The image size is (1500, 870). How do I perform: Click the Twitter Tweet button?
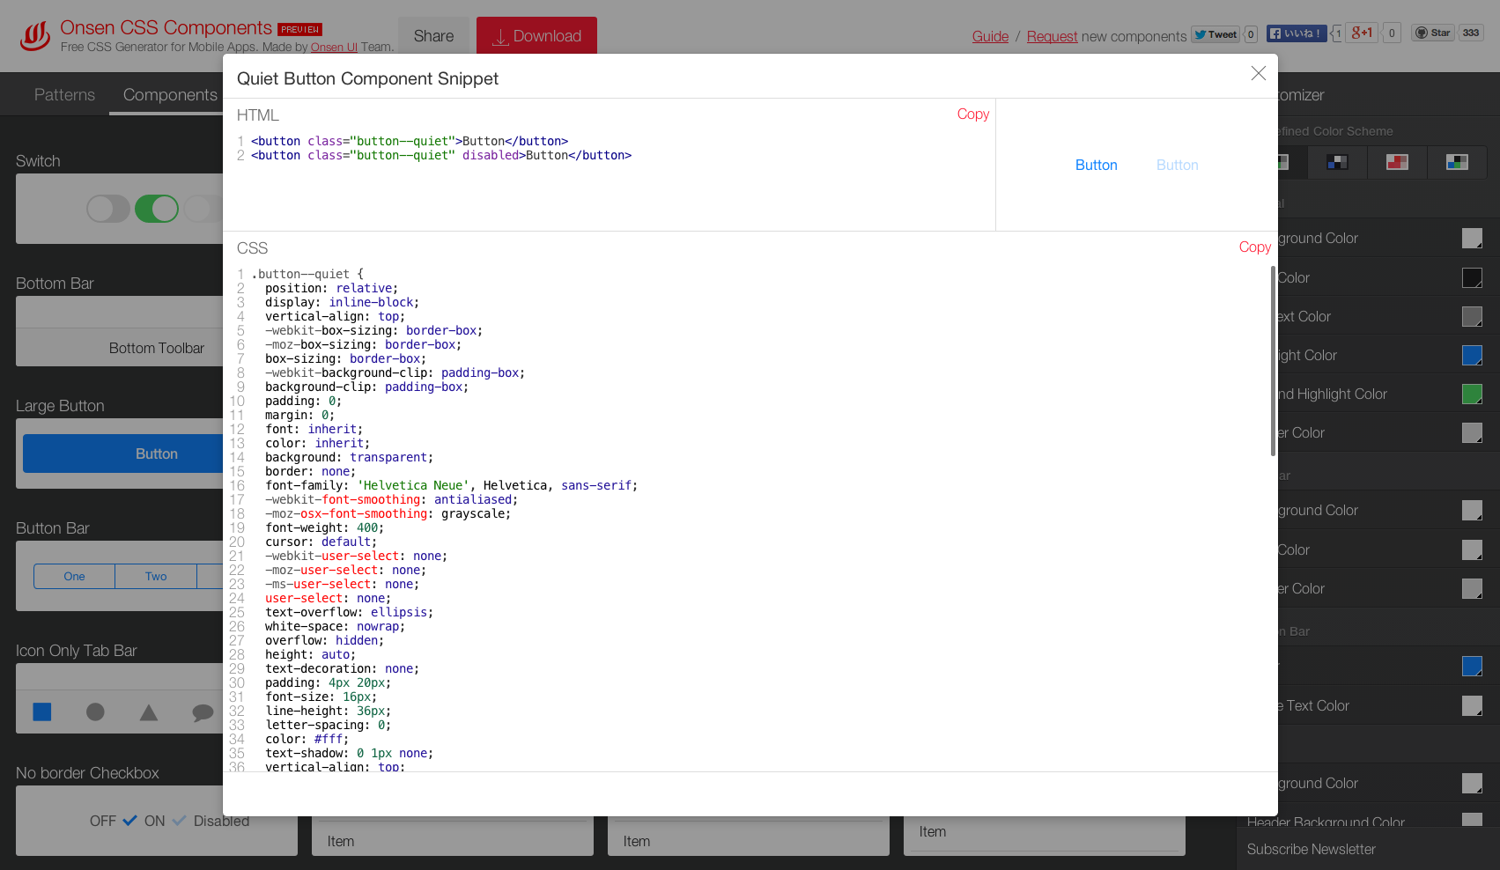[x=1216, y=34]
